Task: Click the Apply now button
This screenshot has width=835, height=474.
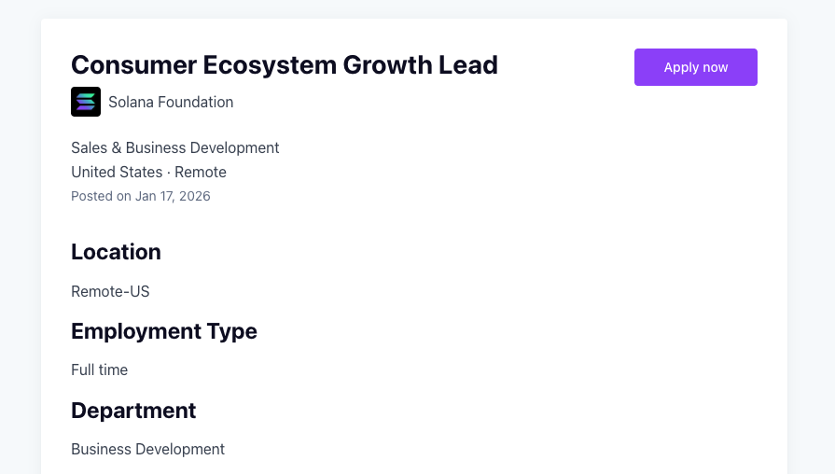Action: tap(695, 67)
